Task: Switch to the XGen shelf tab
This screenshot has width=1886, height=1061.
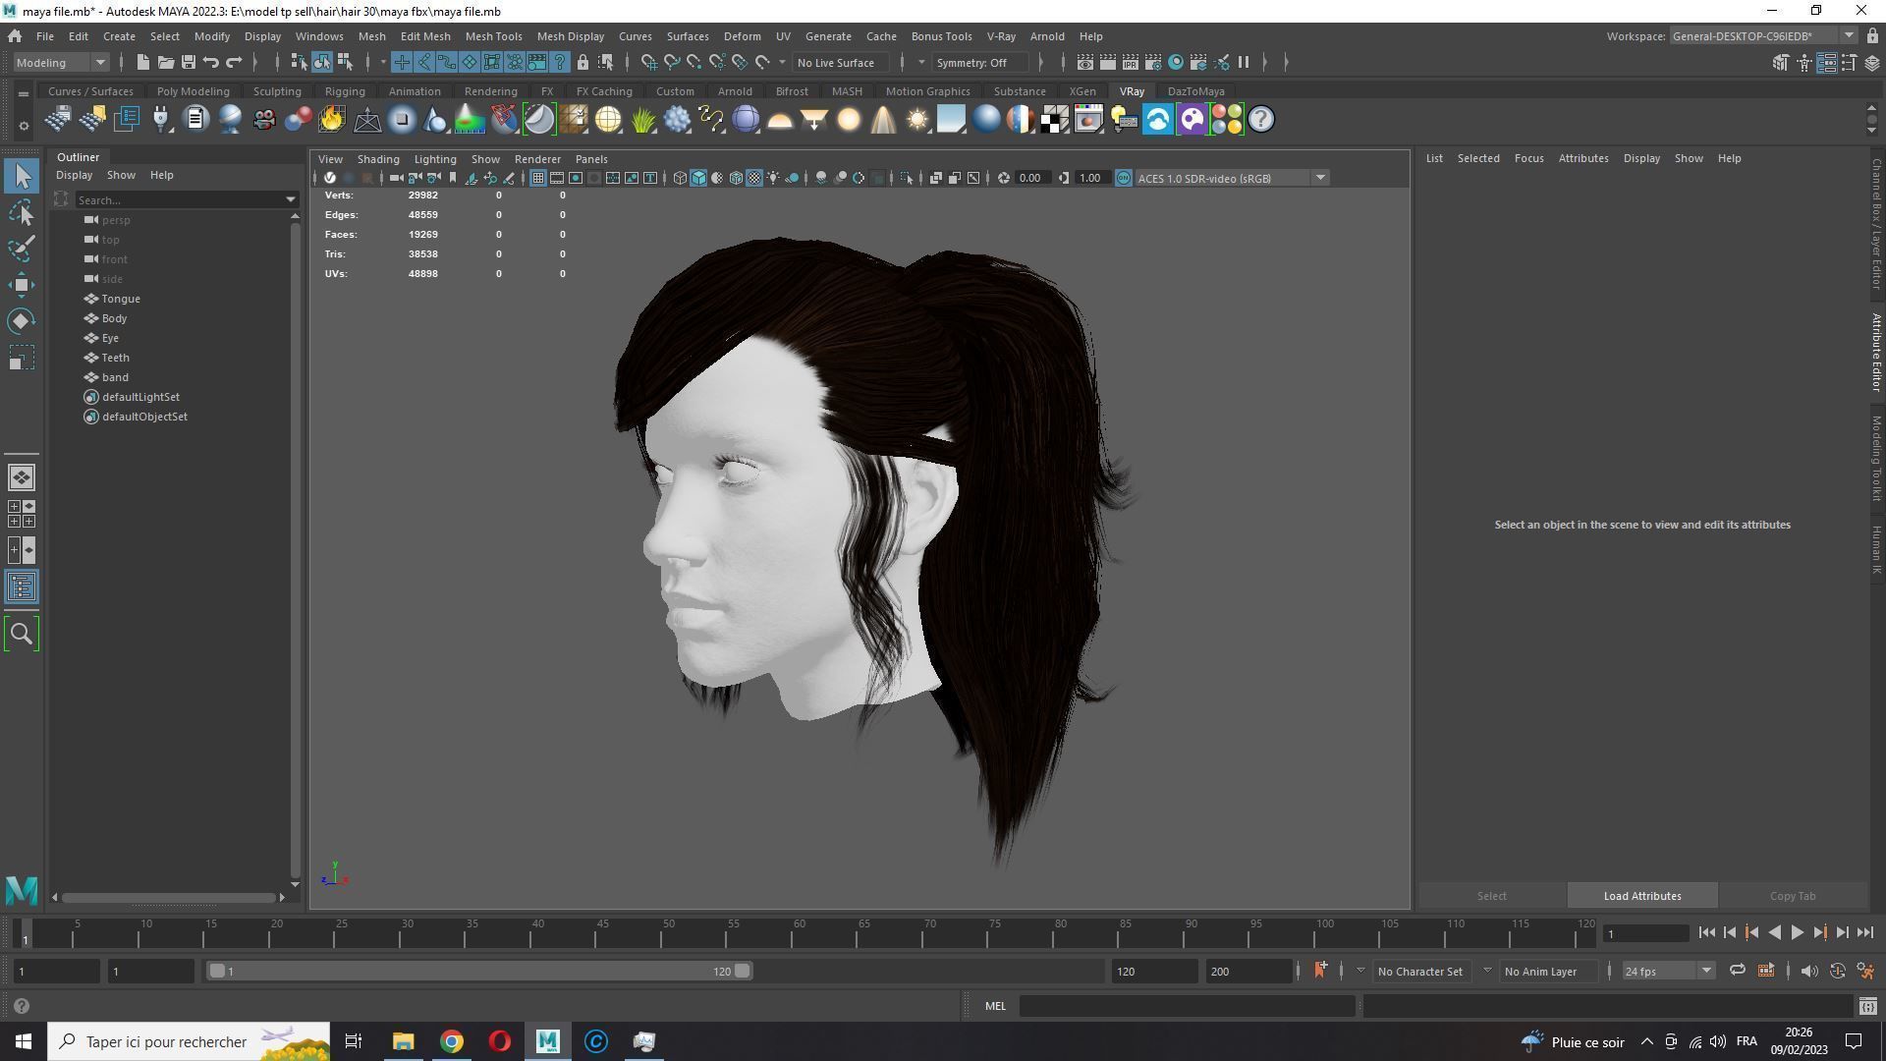Action: click(x=1082, y=91)
